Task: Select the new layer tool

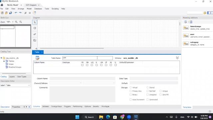Action: click(x=35, y=40)
